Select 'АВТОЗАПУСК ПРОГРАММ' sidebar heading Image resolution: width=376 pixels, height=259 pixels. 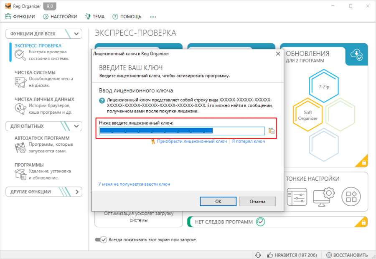(42, 138)
